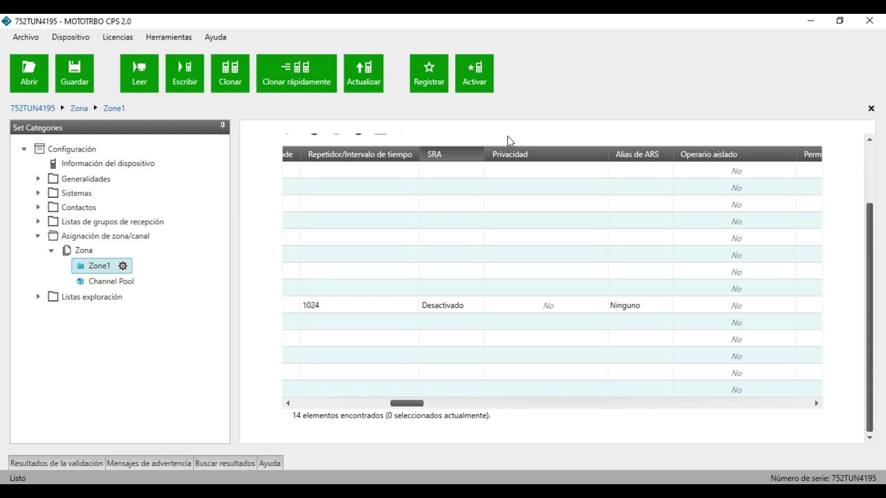Screen dimensions: 886x498
Task: Click the Listo status text
Action: click(17, 478)
